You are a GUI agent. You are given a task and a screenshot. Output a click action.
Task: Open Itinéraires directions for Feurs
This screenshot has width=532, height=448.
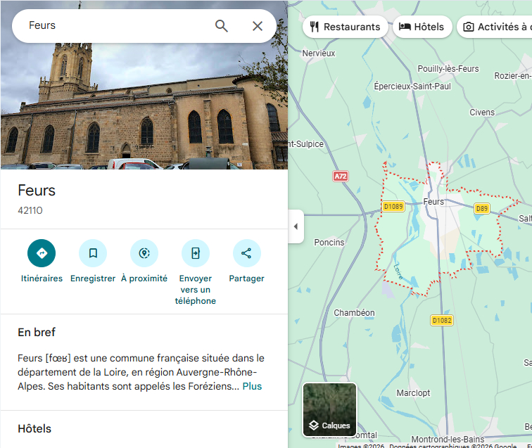pyautogui.click(x=42, y=253)
